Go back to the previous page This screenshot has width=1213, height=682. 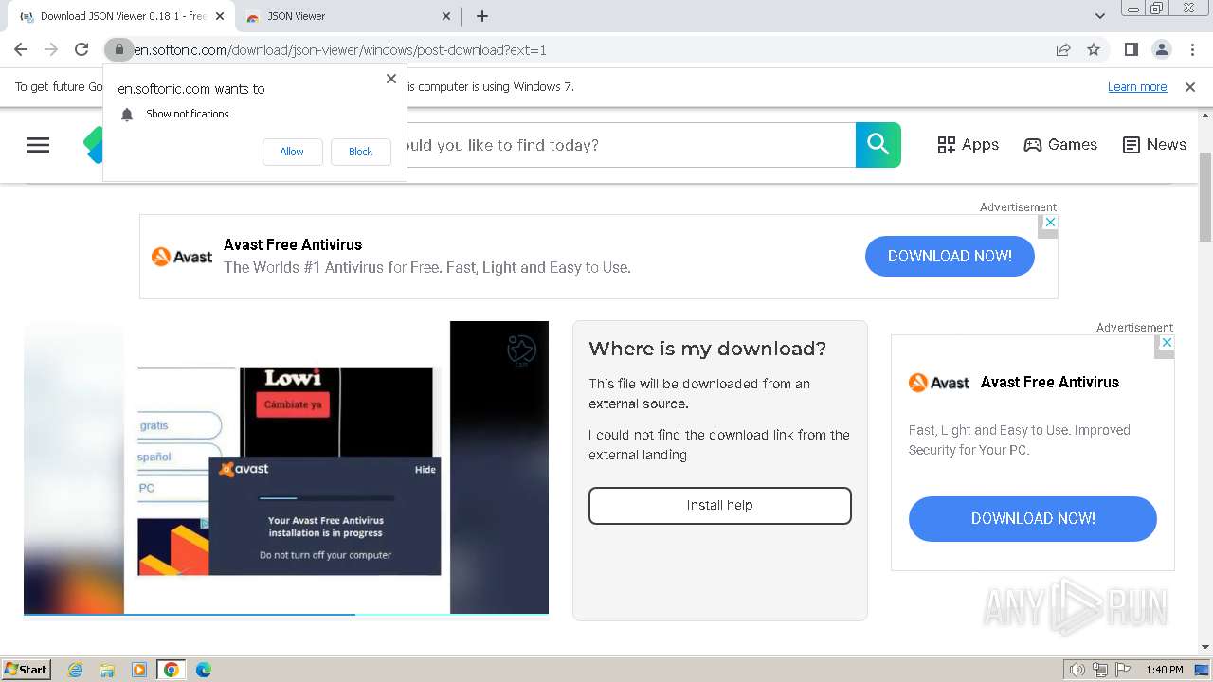(21, 49)
